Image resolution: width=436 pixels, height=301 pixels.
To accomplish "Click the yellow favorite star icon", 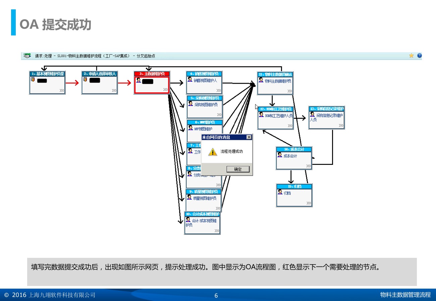I will [x=411, y=56].
